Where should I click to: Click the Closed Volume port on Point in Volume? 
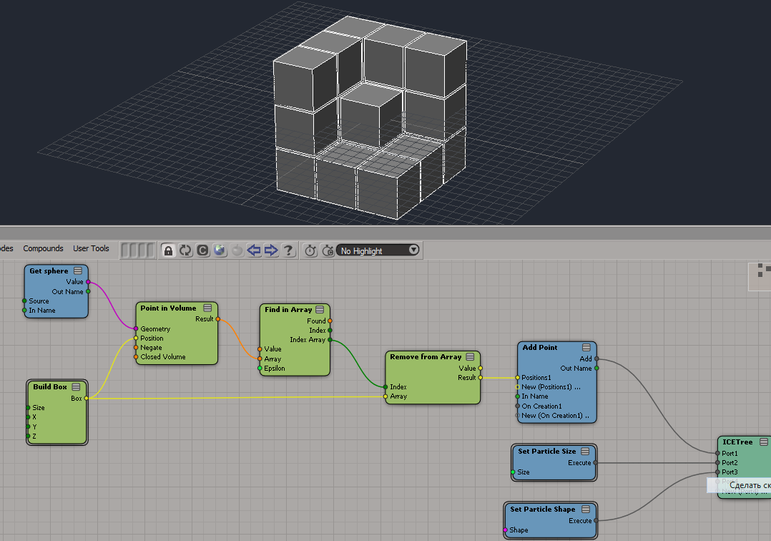pyautogui.click(x=136, y=357)
